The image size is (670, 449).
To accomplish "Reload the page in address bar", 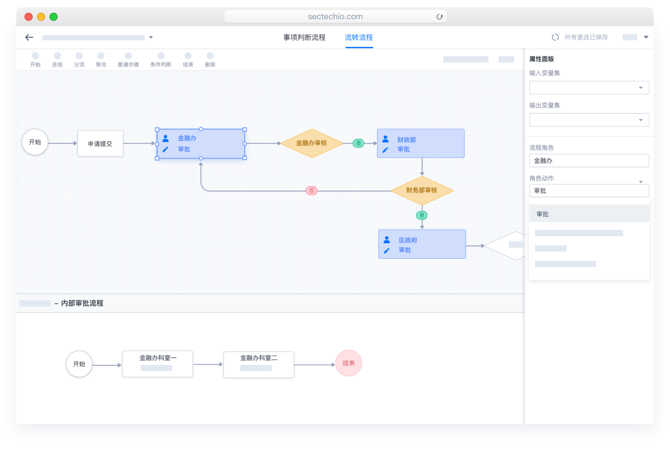I will 440,17.
